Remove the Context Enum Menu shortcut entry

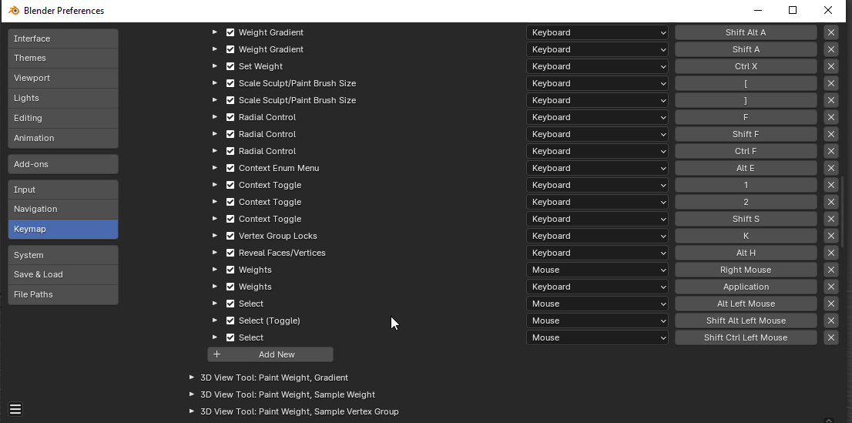[830, 168]
